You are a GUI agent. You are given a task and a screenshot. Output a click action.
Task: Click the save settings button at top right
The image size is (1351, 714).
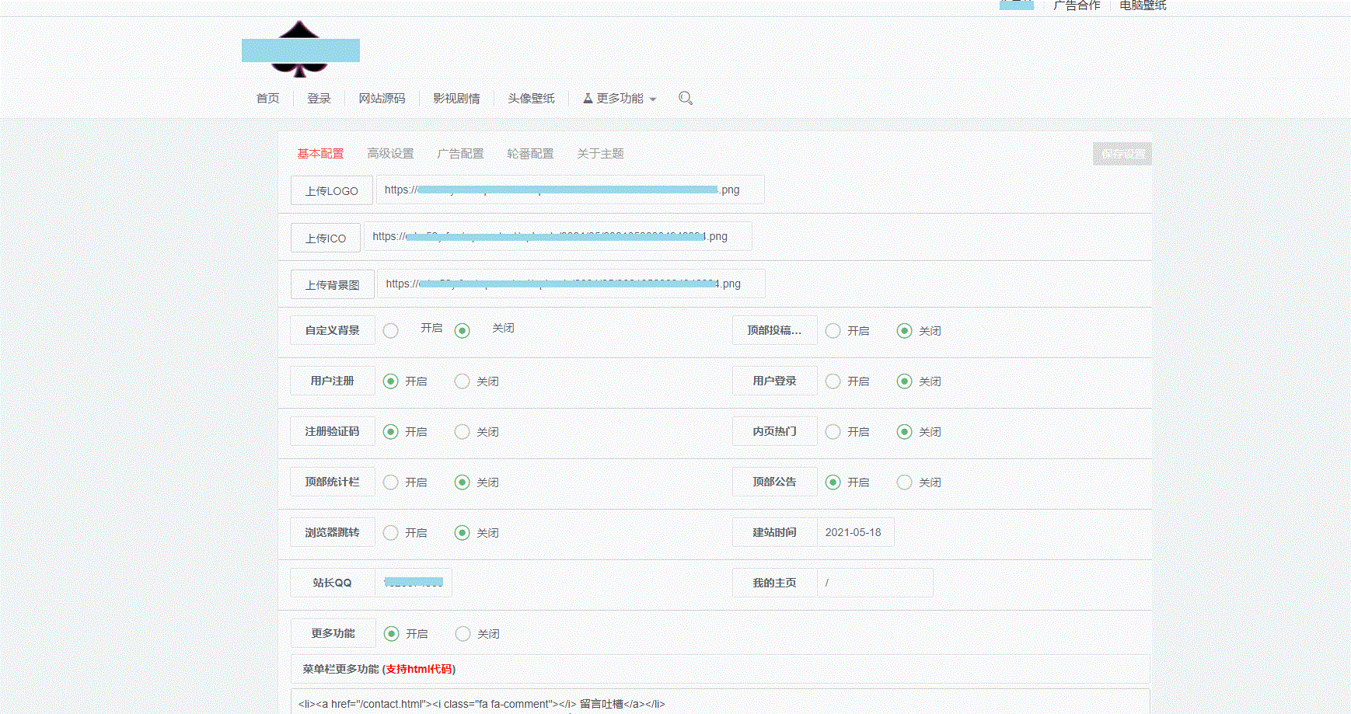pos(1122,154)
